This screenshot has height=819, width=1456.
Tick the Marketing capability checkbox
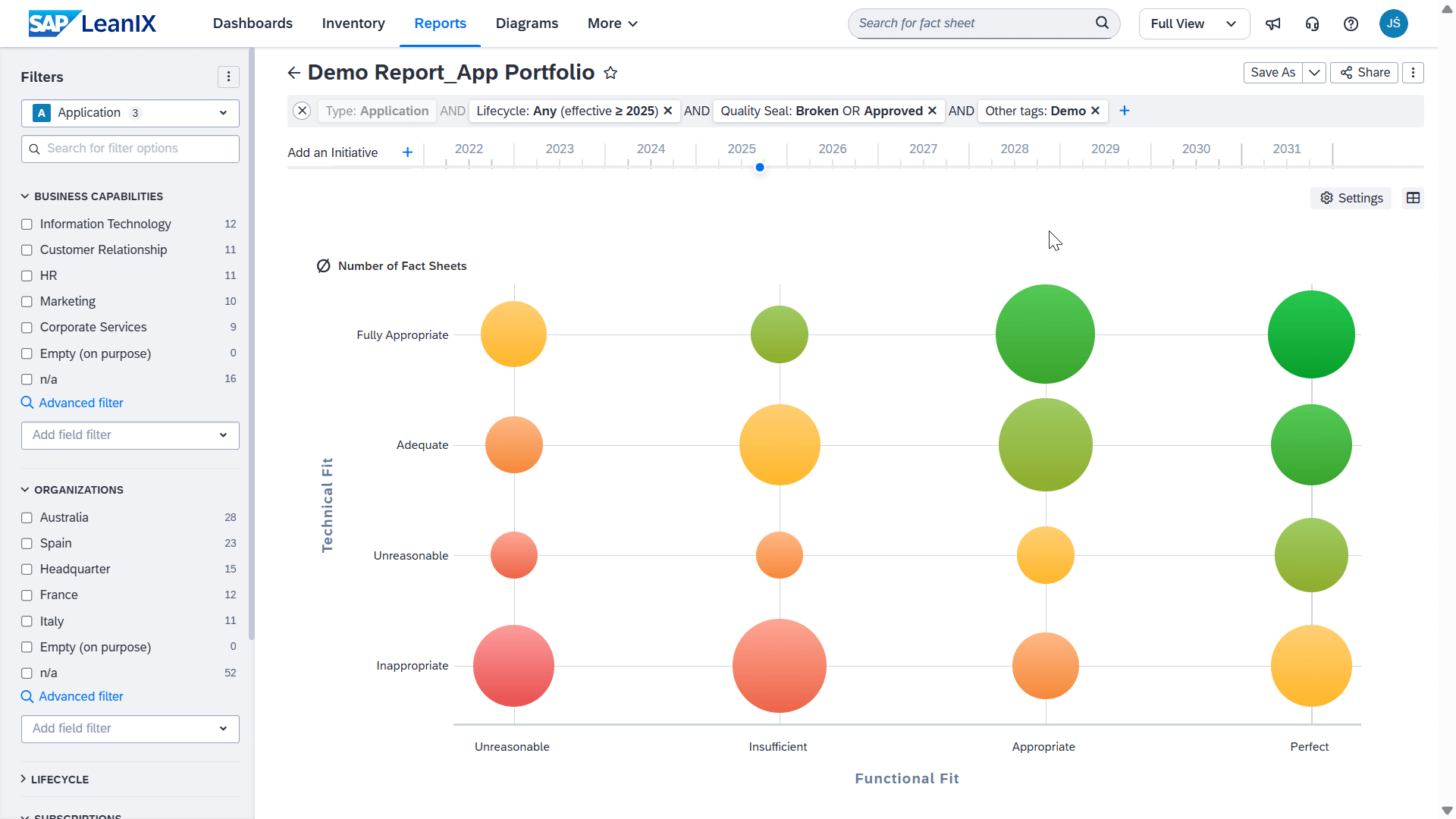click(x=27, y=302)
